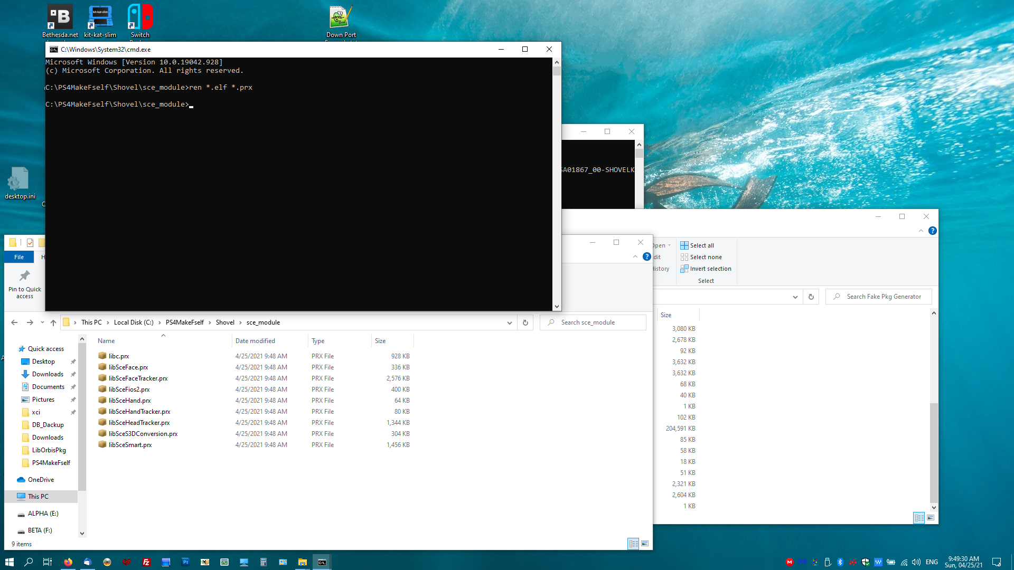This screenshot has width=1014, height=570.
Task: Go back in sce_module Explorer window
Action: (x=14, y=322)
